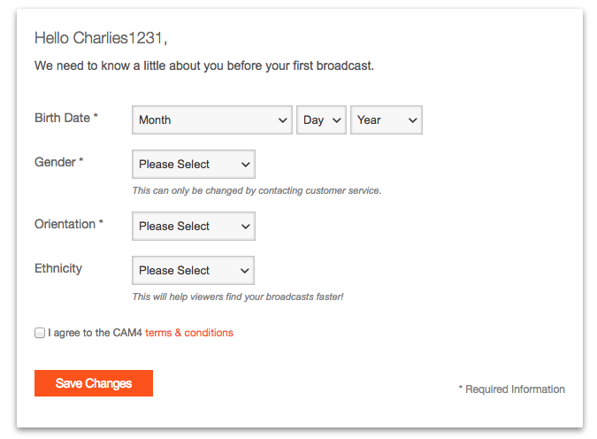Click the viewers hint under Ethnicity
This screenshot has height=439, width=597.
click(x=237, y=297)
